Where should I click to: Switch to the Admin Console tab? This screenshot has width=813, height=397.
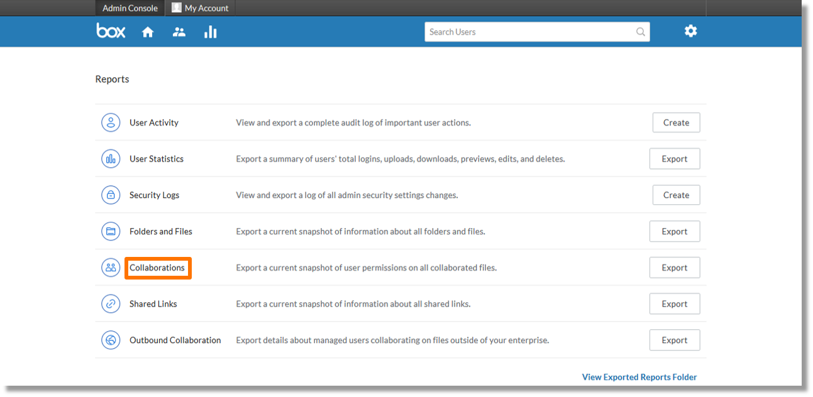[130, 8]
